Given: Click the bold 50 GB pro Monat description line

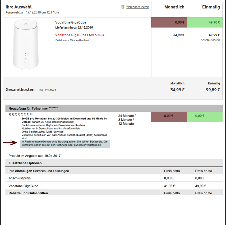Looking at the screenshot, I should pos(64,120).
